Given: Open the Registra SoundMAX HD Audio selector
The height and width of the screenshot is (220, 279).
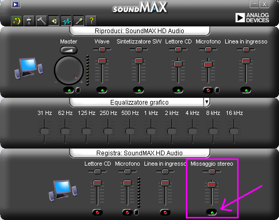Looking at the screenshot, I should [x=140, y=153].
